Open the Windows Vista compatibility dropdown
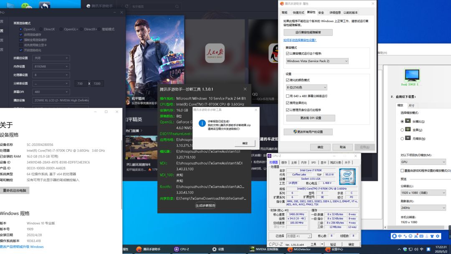This screenshot has width=451, height=254. [317, 61]
